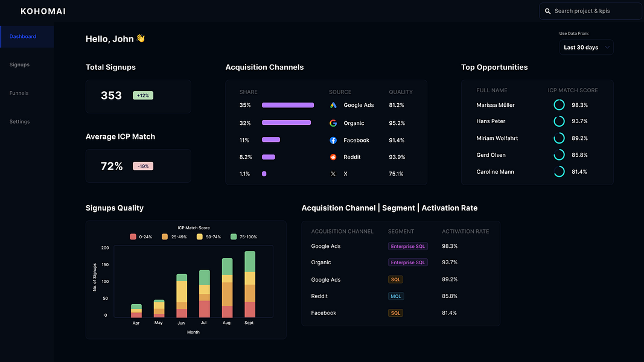Screen dimensions: 644x362
Task: Click the Aug bar in the chart
Action: [x=227, y=288]
